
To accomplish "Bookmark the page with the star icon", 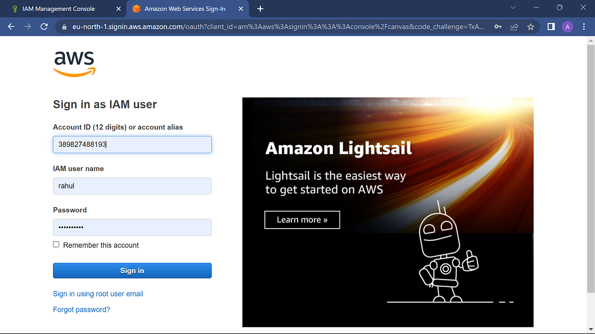I will point(531,27).
